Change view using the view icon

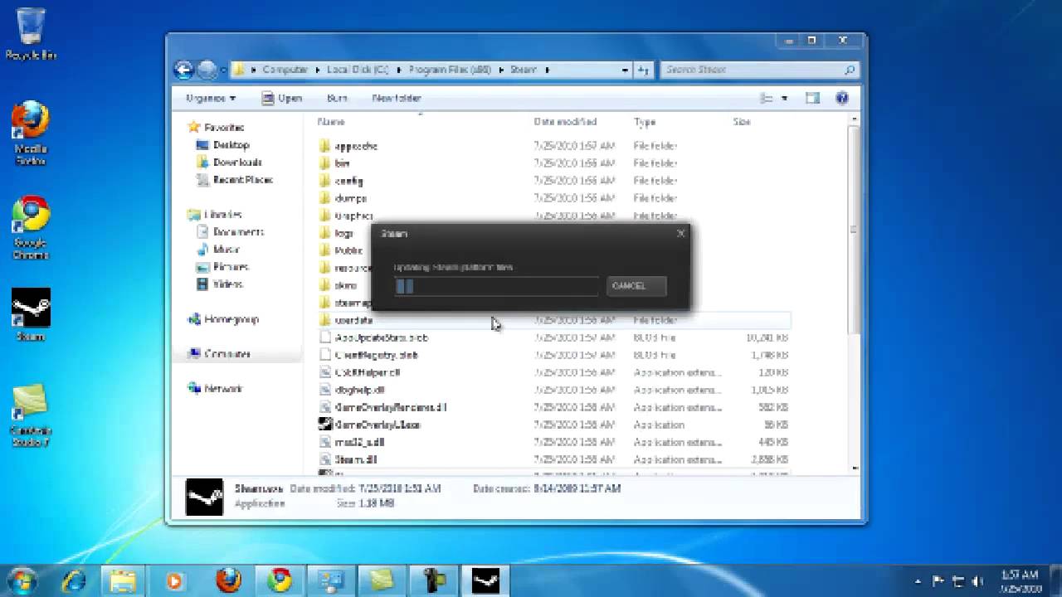point(767,98)
